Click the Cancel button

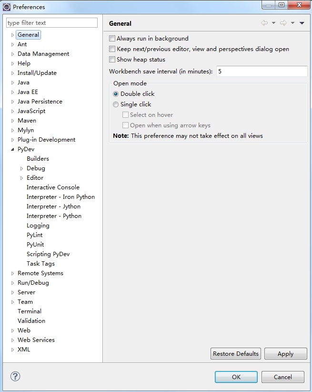click(x=283, y=377)
